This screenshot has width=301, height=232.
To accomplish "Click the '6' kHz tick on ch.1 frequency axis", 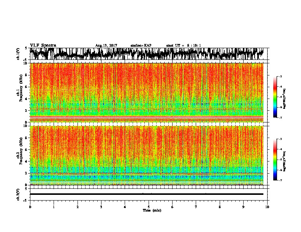I will pos(27,87).
